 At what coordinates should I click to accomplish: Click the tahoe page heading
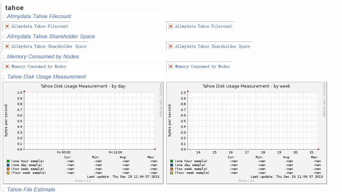(x=14, y=8)
